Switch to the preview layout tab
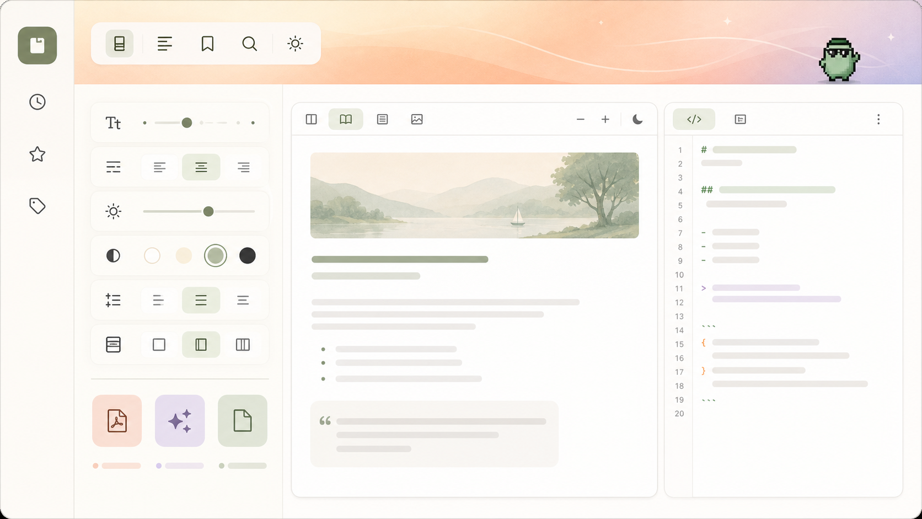The image size is (922, 519). (x=741, y=119)
